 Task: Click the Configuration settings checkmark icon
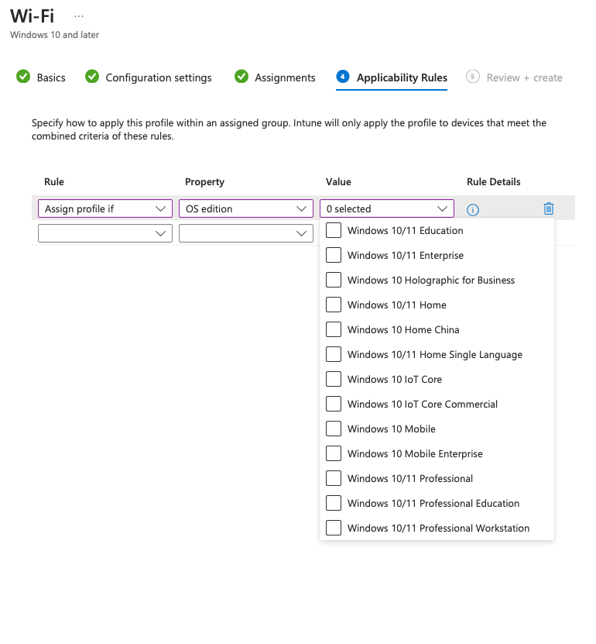(92, 77)
